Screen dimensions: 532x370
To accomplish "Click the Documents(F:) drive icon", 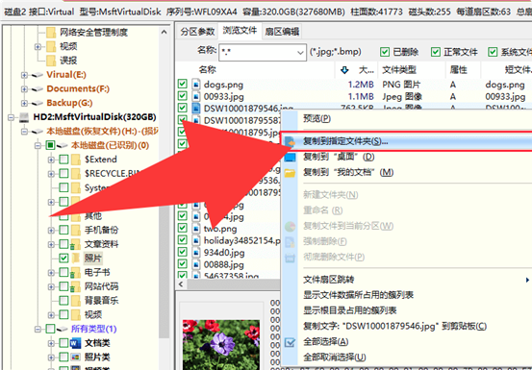I will point(38,89).
